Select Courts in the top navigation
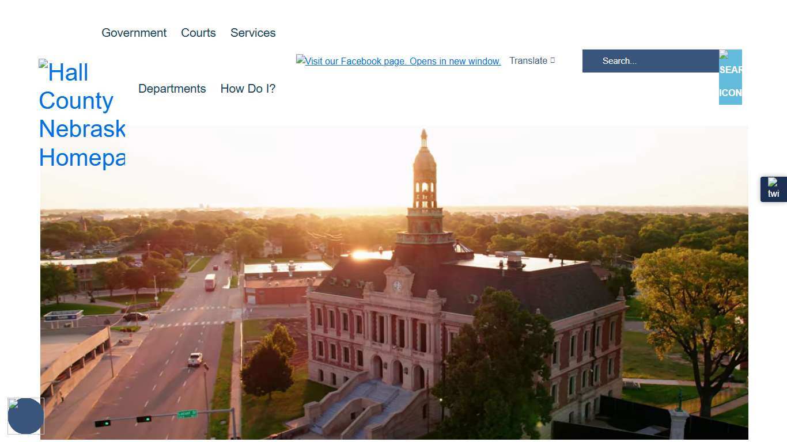Screen dimensions: 787x442 coord(198,33)
